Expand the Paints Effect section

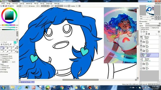140,21
